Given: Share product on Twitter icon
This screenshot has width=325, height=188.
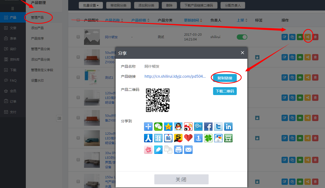Looking at the screenshot, I should tap(218, 127).
